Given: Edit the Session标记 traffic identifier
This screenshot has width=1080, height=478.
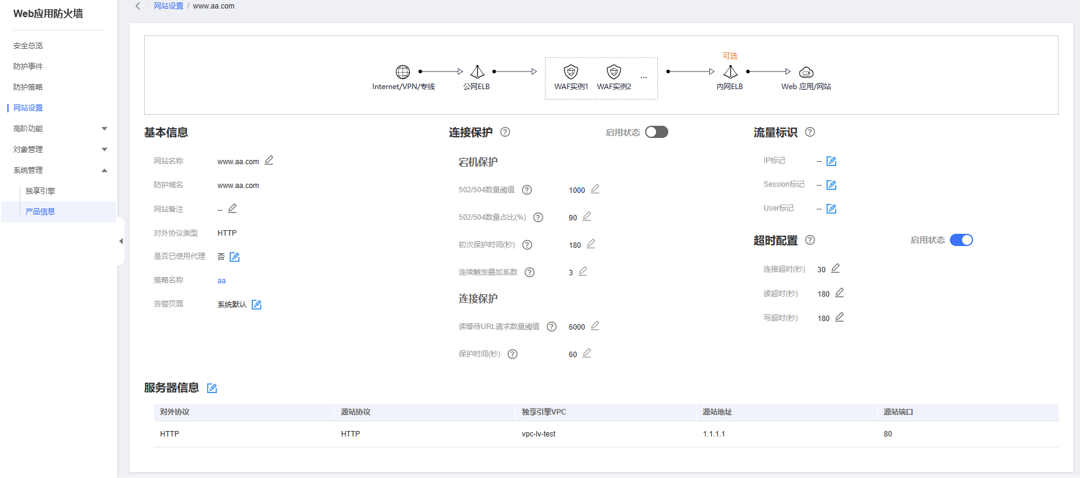Looking at the screenshot, I should pos(831,185).
